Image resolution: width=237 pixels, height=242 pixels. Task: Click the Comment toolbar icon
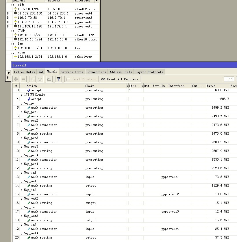[49, 79]
